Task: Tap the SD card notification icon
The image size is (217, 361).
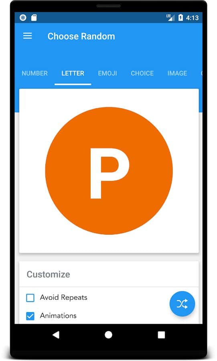Action: (x=34, y=18)
